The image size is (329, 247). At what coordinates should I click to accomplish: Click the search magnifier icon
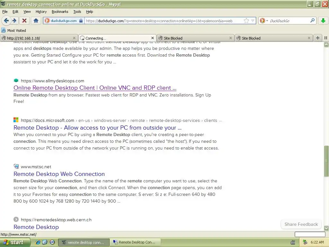pyautogui.click(x=312, y=21)
